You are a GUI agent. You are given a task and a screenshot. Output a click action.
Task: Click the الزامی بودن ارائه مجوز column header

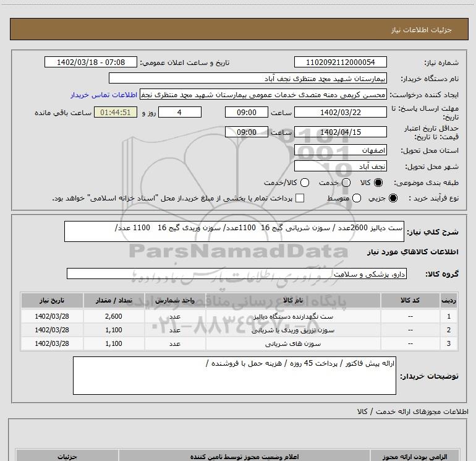(x=414, y=457)
